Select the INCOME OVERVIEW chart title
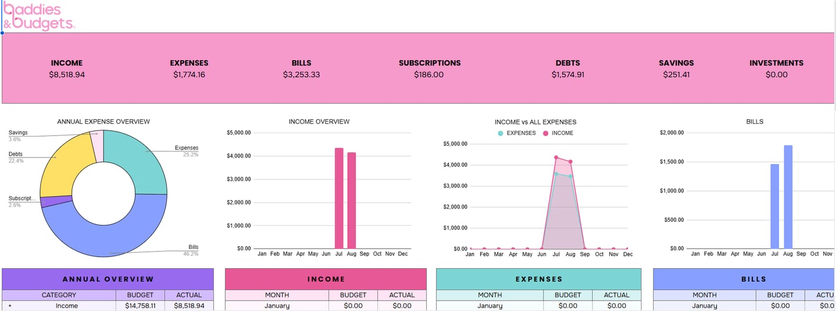The height and width of the screenshot is (311, 836). [319, 122]
